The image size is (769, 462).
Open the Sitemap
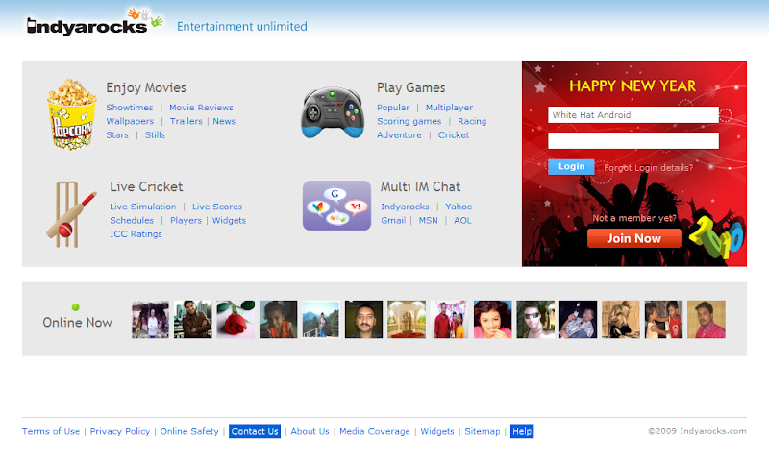[x=483, y=431]
